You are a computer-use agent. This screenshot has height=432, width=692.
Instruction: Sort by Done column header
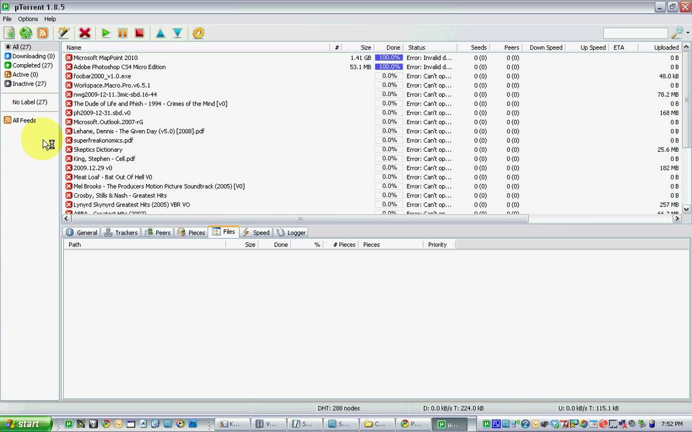pyautogui.click(x=389, y=47)
